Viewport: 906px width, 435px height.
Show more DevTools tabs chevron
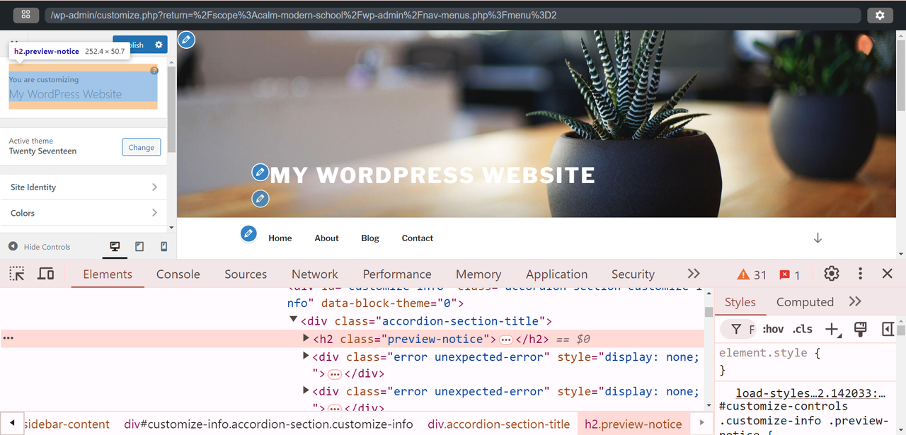(694, 274)
